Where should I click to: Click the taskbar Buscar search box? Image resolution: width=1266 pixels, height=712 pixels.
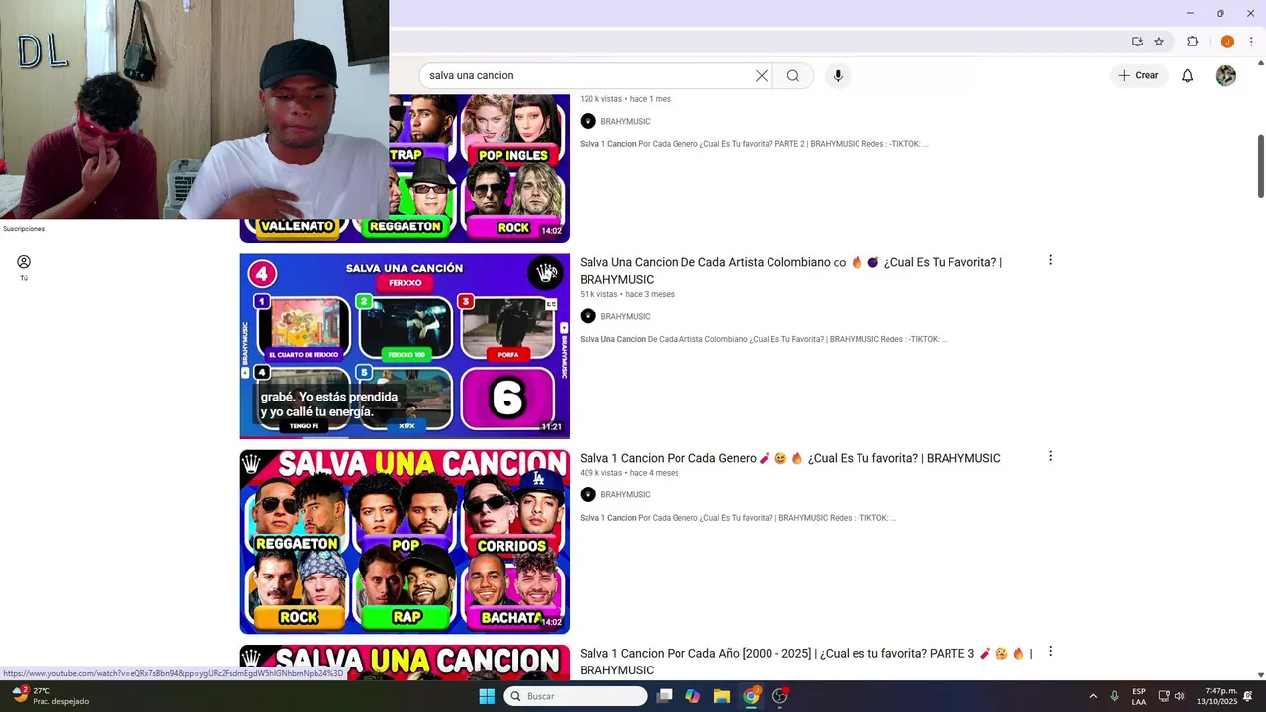pos(576,696)
